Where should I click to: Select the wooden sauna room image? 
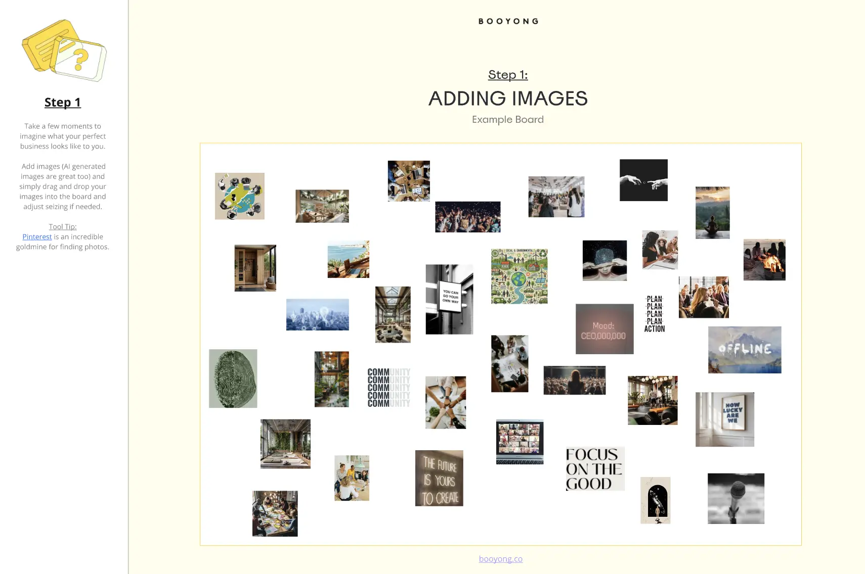click(x=255, y=268)
